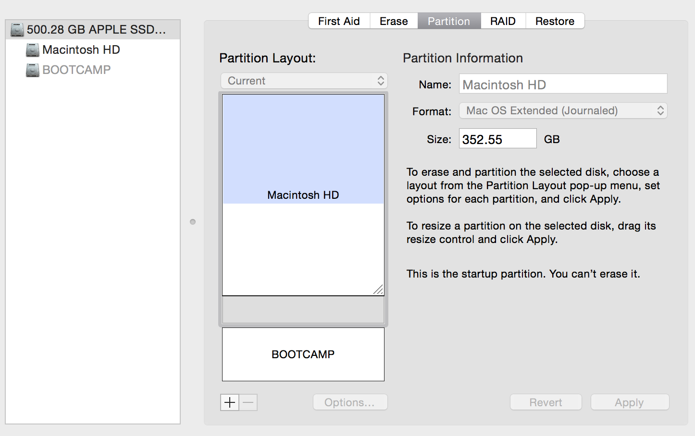Select the BOOTCAMP partition block in layout view
The image size is (695, 436).
point(303,354)
